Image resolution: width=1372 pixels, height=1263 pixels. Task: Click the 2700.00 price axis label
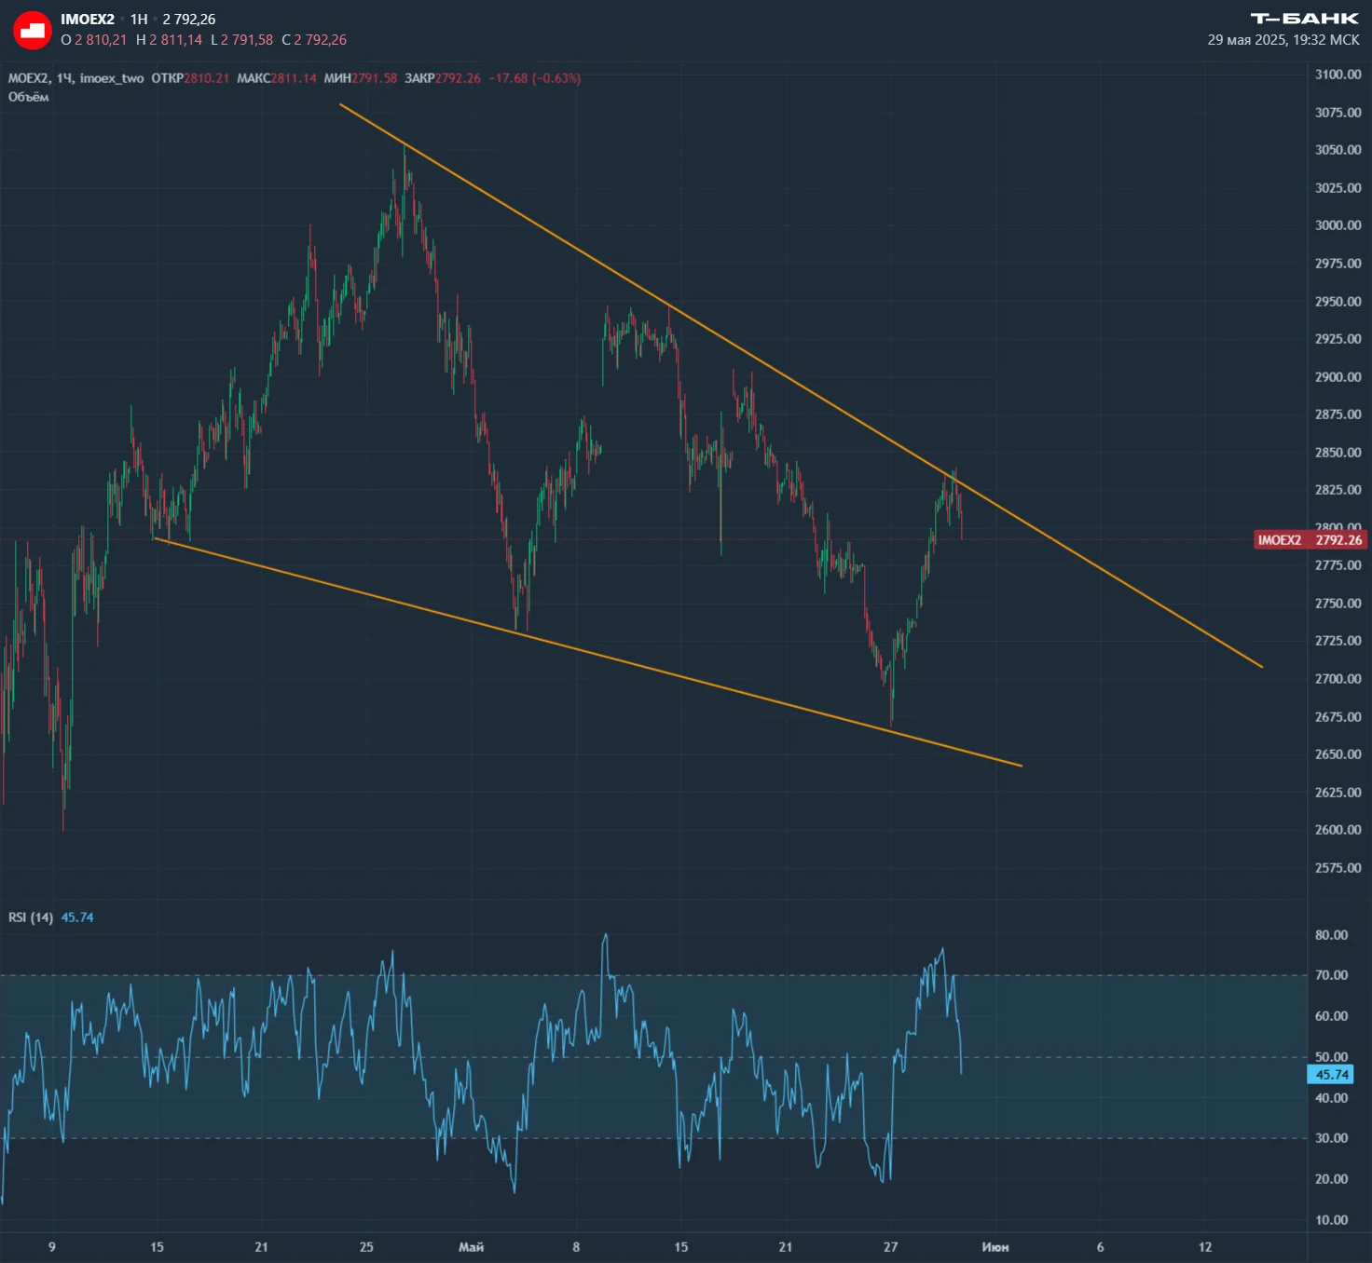tap(1338, 679)
